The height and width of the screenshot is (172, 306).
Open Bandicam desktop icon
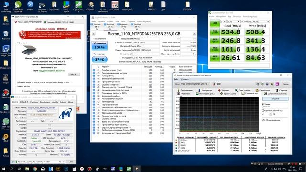click(6, 94)
